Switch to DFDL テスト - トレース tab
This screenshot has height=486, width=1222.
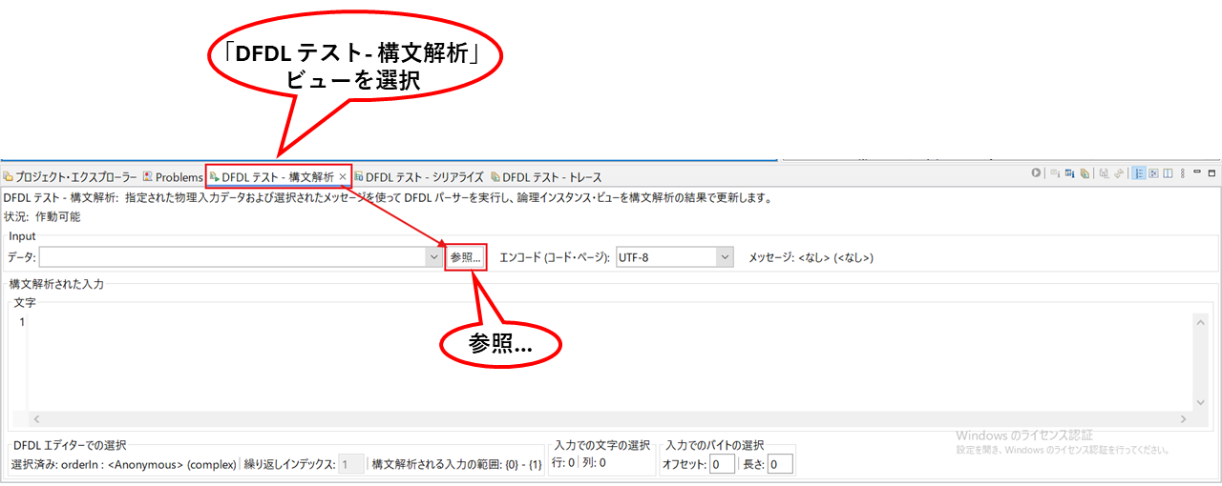(546, 177)
